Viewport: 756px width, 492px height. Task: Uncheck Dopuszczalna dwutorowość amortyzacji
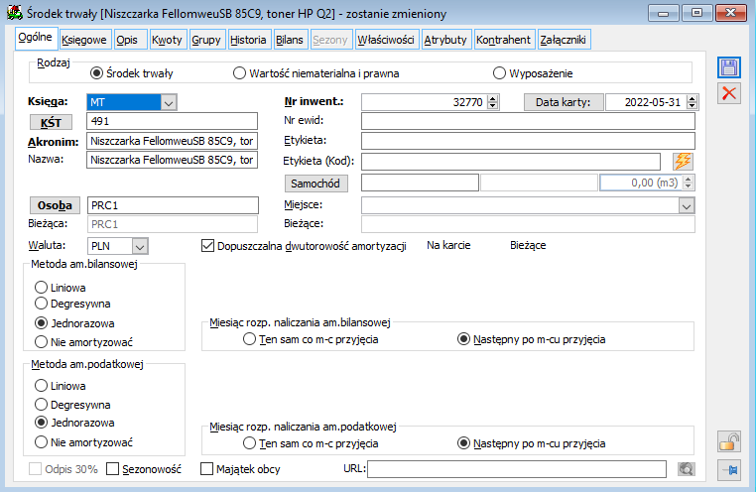(207, 246)
